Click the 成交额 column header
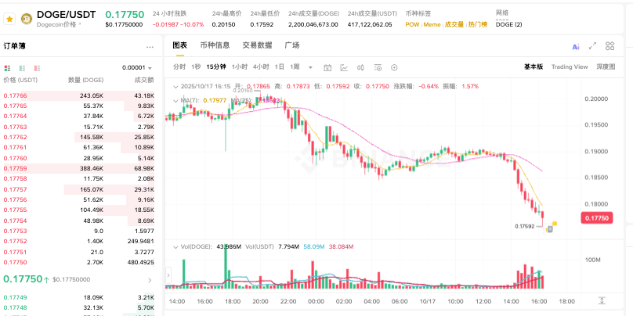 (x=144, y=80)
